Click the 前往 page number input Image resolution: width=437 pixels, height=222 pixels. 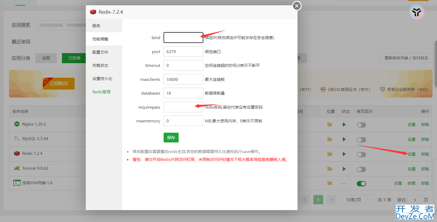tap(415, 200)
